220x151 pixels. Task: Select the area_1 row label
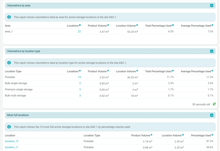point(9,32)
